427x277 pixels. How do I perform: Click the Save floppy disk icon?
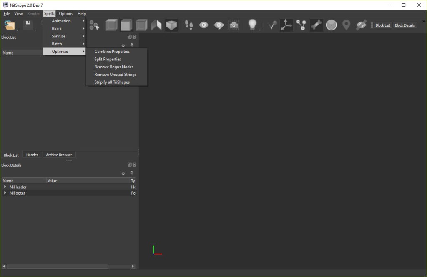28,25
